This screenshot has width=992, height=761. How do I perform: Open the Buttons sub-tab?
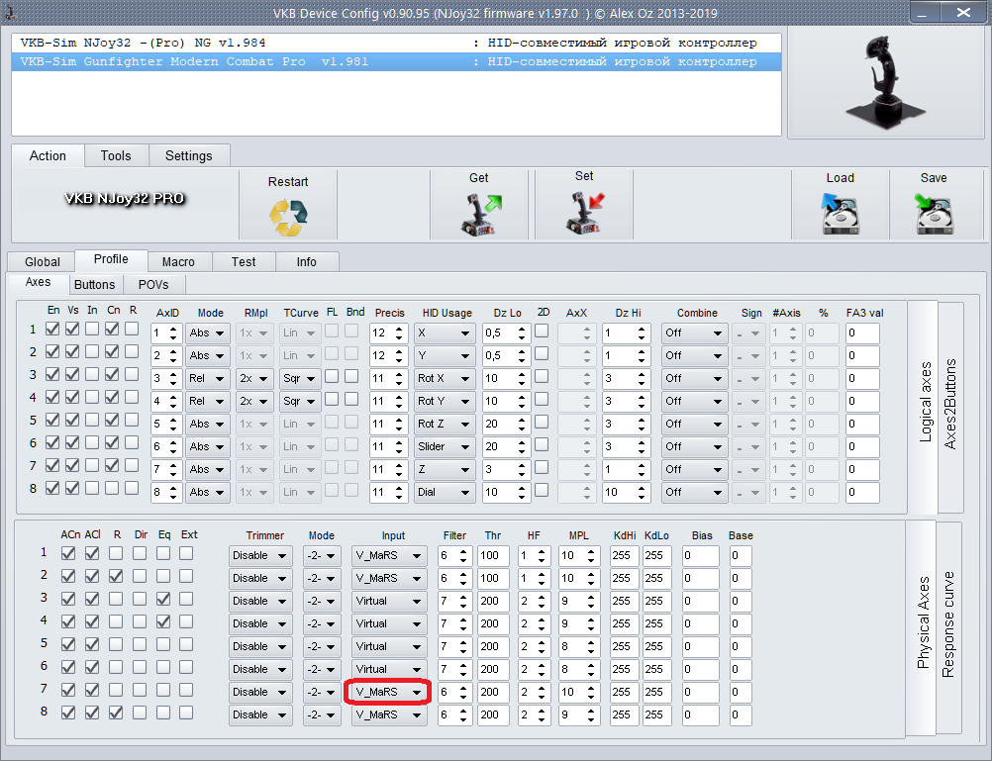pyautogui.click(x=95, y=284)
